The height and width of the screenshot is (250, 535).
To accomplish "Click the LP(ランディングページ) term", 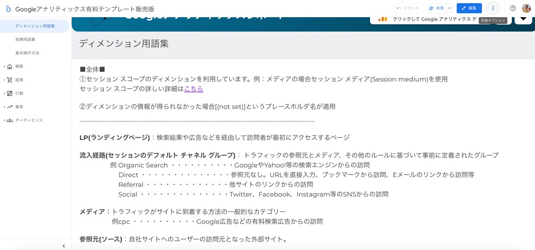I will click(x=114, y=137).
